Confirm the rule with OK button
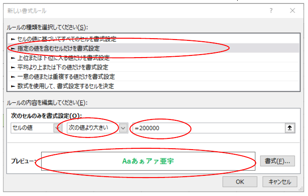The image size is (308, 196). 240,182
